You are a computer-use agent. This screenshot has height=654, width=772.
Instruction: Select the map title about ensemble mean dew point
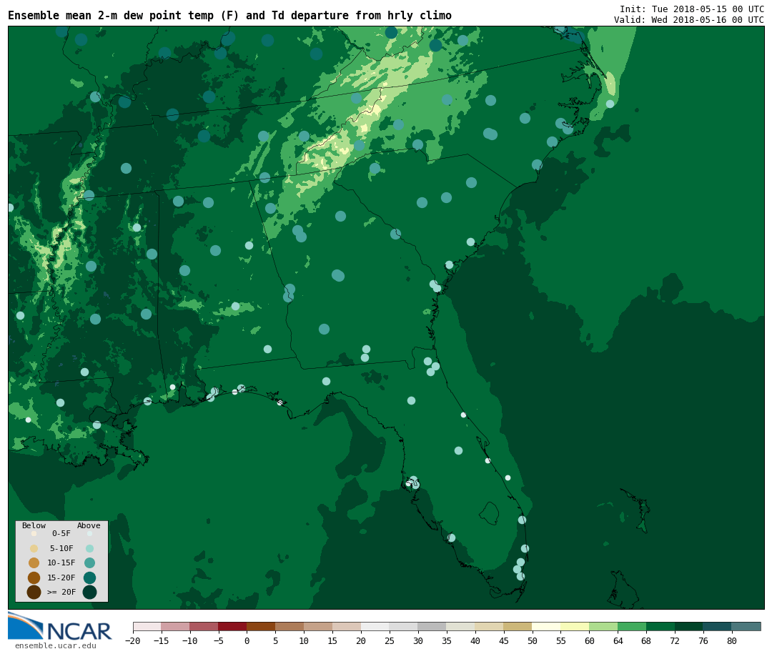tap(229, 16)
